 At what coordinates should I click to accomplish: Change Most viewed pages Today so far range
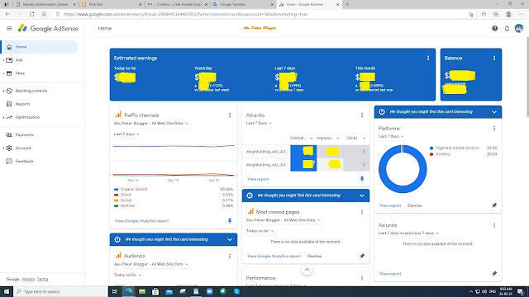pos(260,231)
